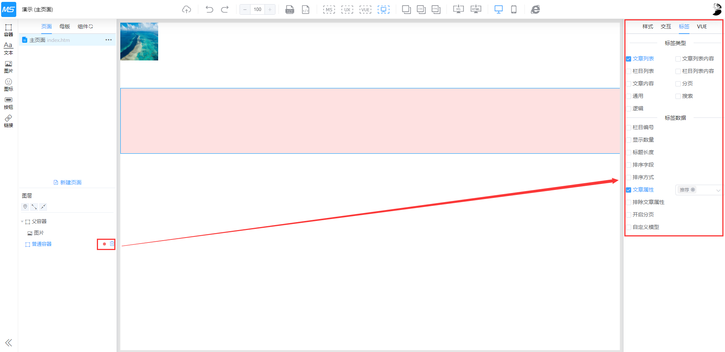Switch to the 样式 tab
The image size is (725, 352).
tap(647, 26)
